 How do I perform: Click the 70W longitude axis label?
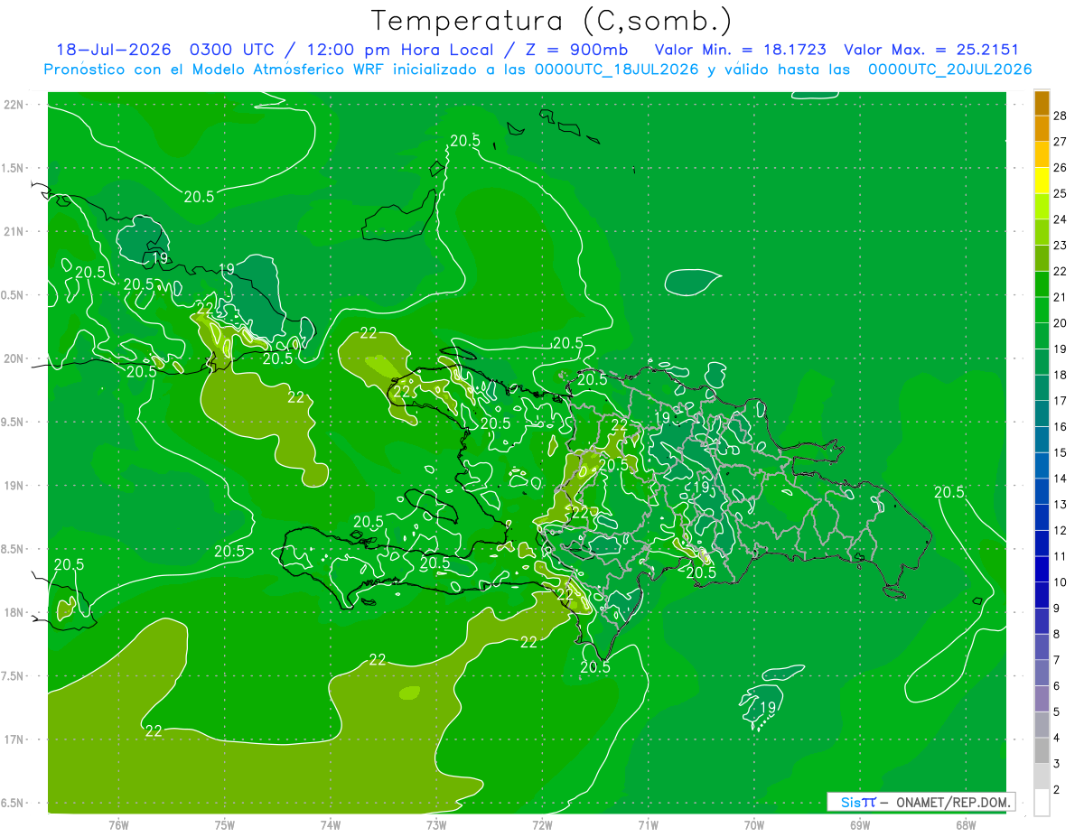[754, 824]
